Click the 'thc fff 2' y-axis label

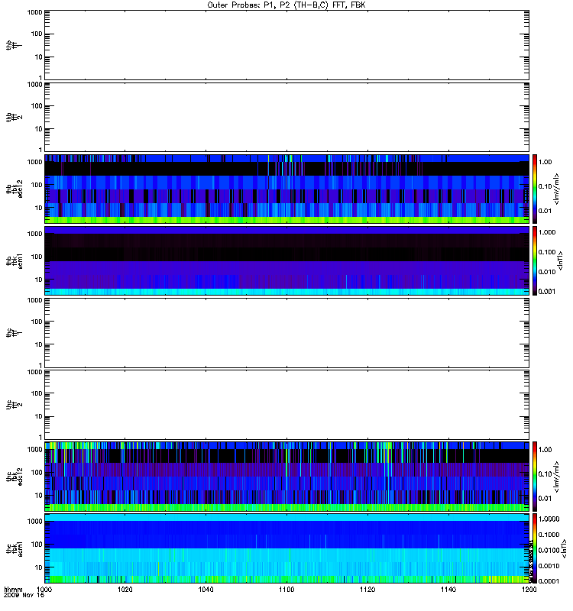[x=14, y=405]
